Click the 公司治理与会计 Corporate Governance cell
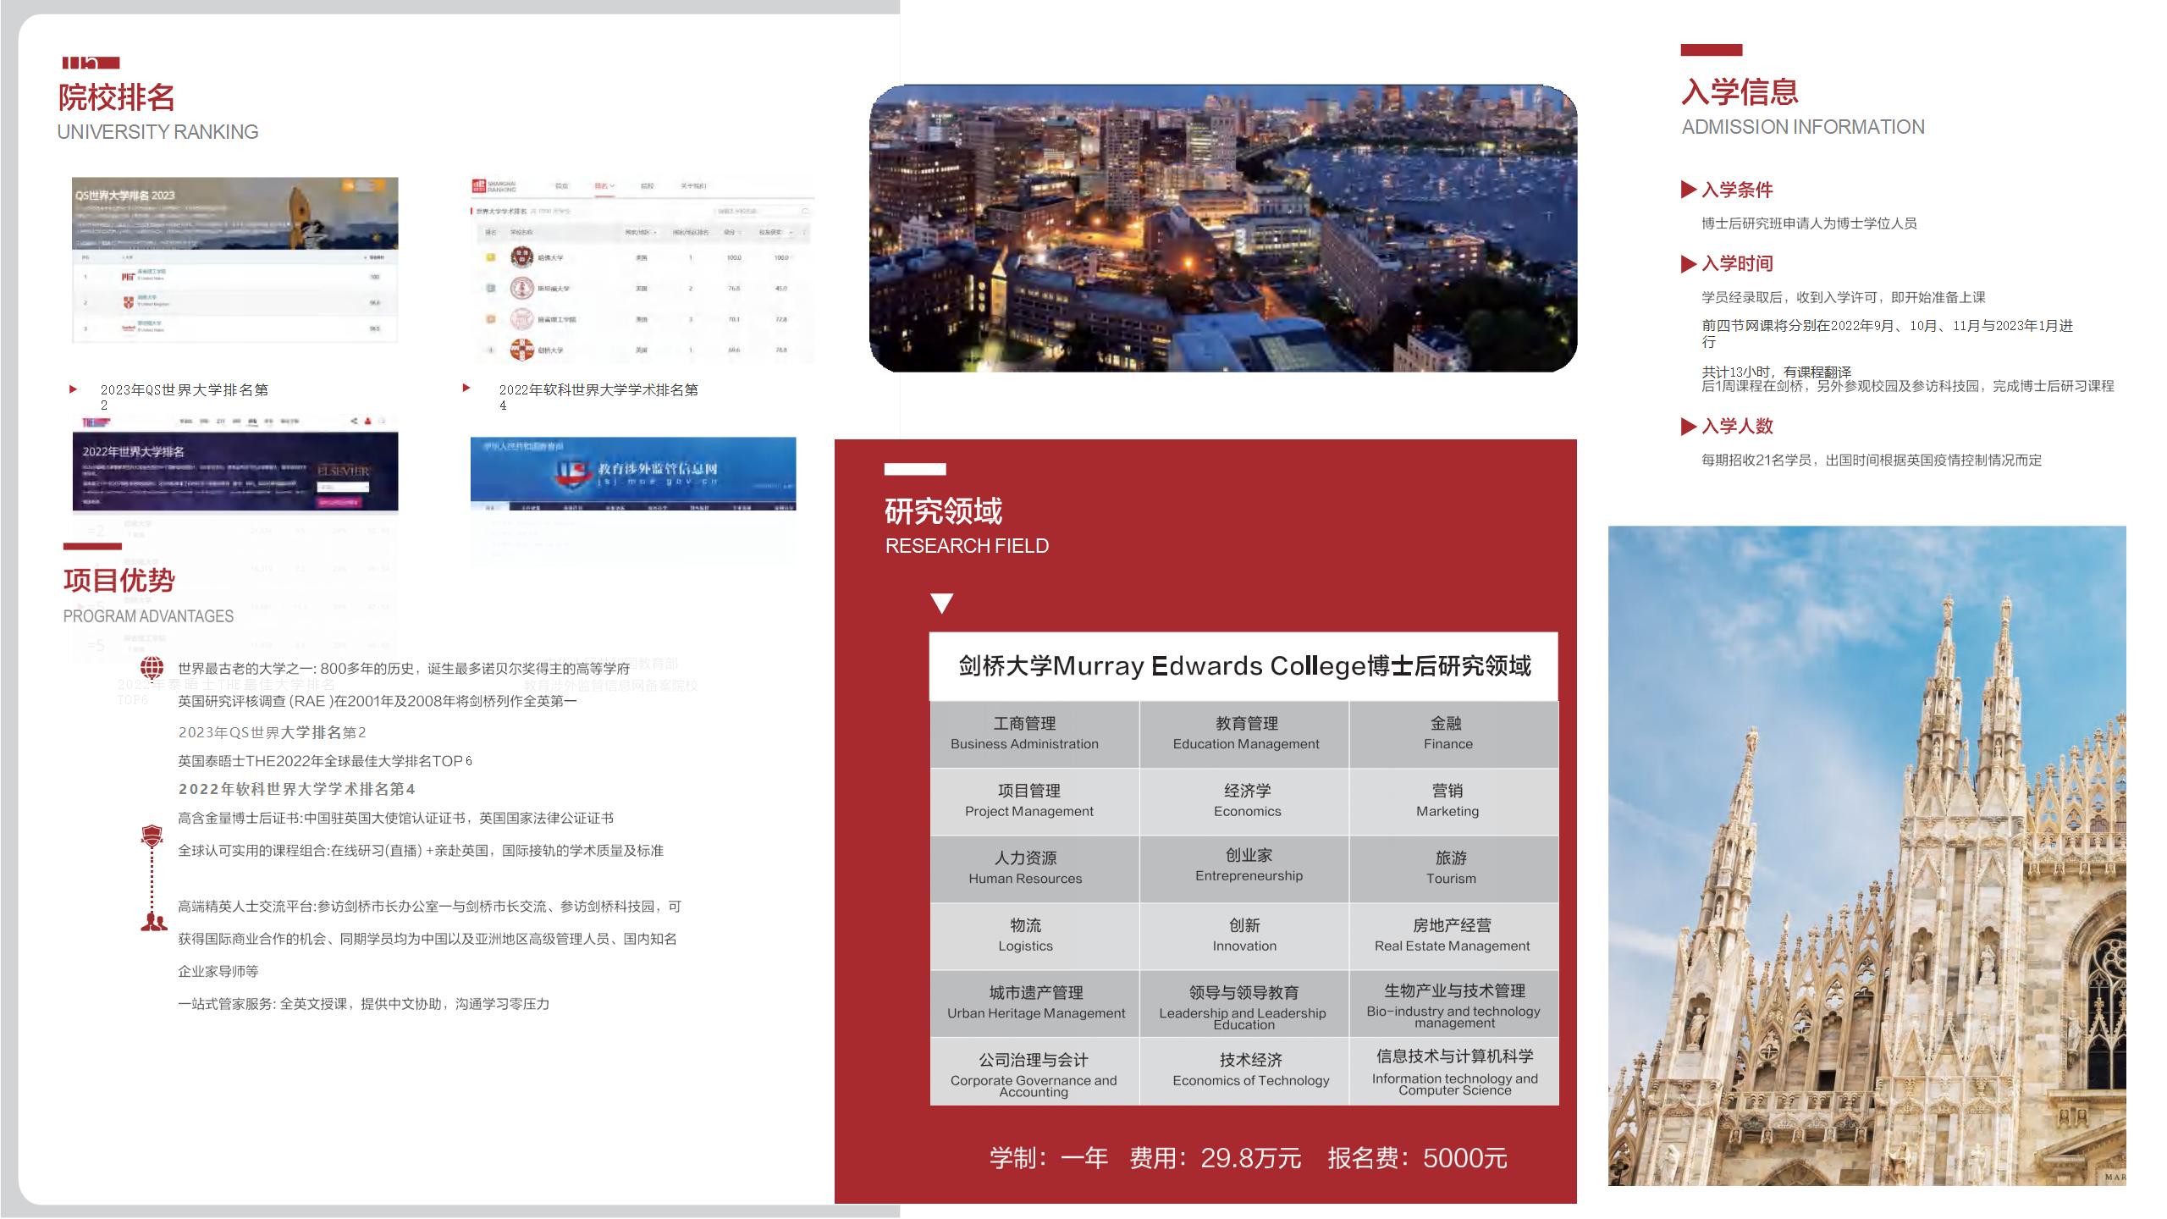This screenshot has width=2167, height=1219. click(1034, 1072)
